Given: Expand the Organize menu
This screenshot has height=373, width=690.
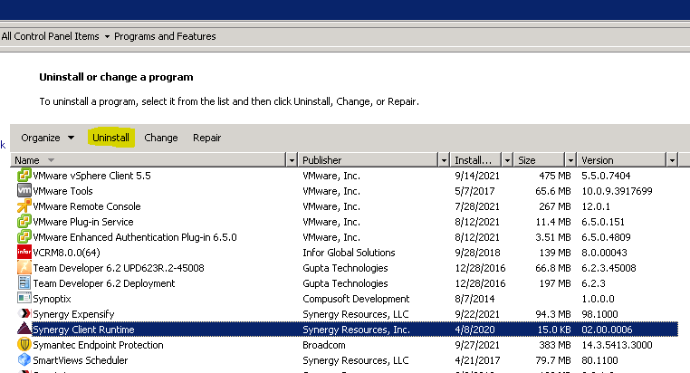Looking at the screenshot, I should pos(47,138).
